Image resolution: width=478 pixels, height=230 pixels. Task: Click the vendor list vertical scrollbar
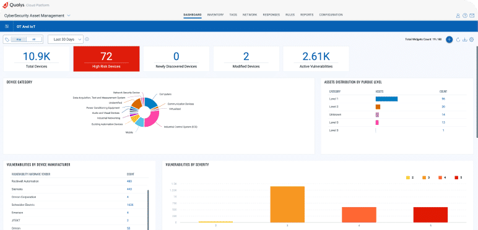148,210
